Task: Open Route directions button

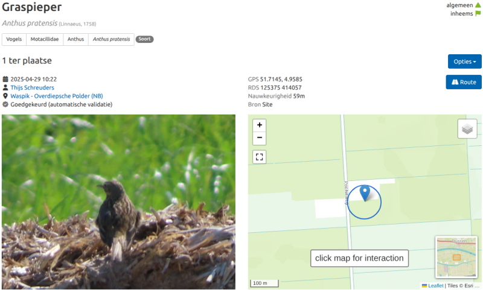Action: point(464,82)
